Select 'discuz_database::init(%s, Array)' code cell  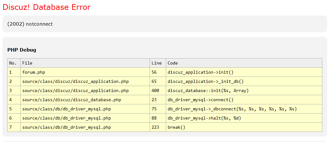[244, 91]
